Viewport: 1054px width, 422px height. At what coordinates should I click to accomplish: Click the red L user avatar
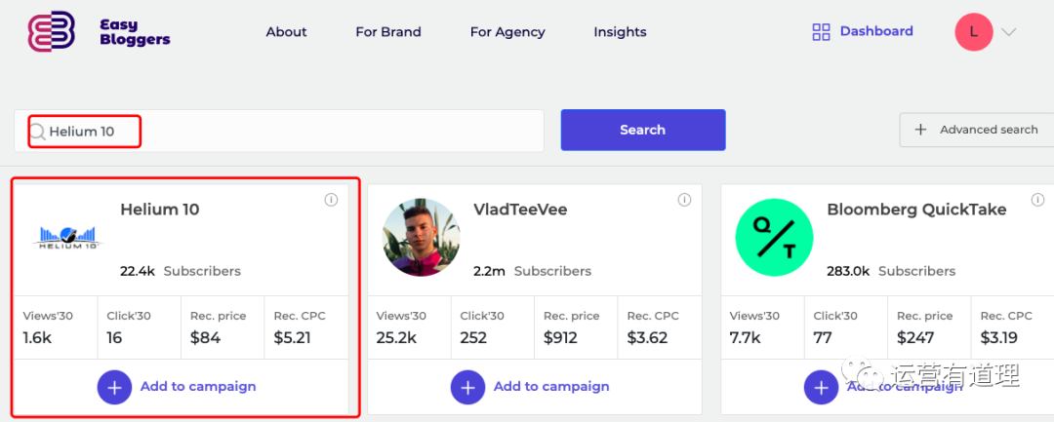tap(973, 32)
